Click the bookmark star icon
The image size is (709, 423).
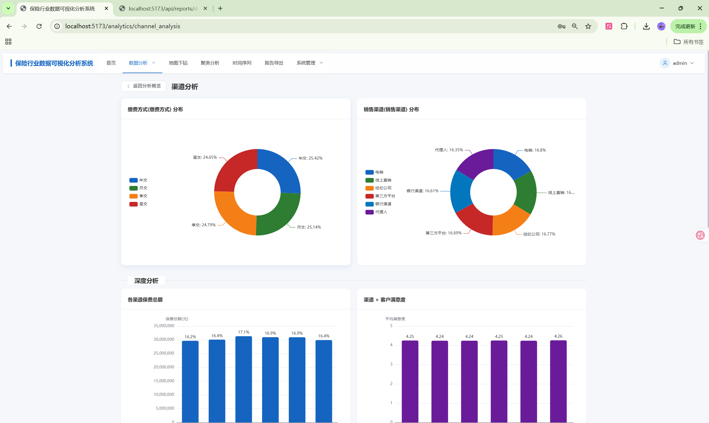pos(588,26)
